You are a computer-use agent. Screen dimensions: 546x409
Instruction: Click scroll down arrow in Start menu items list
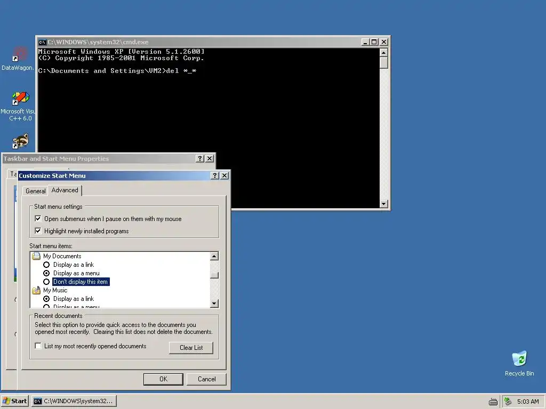(214, 303)
